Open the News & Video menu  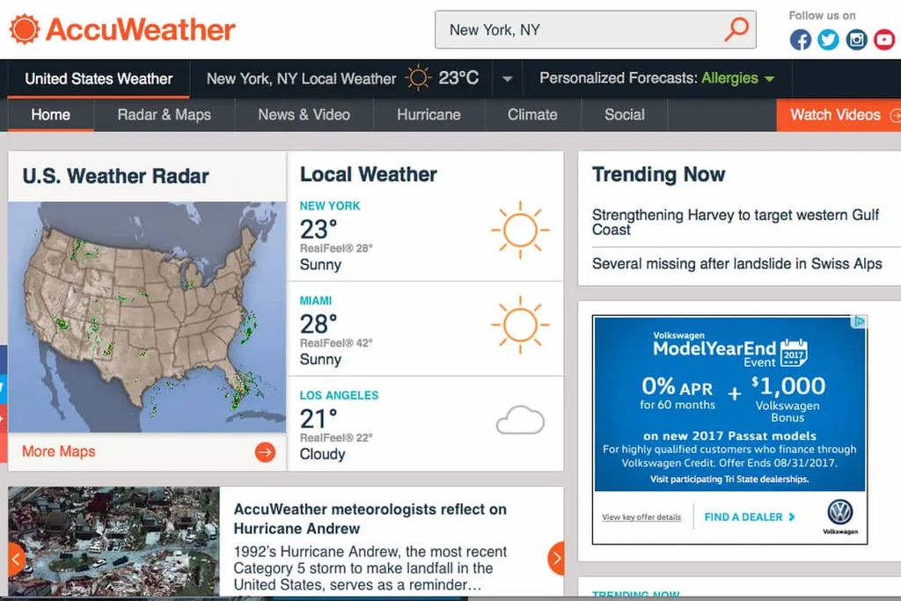tap(304, 115)
